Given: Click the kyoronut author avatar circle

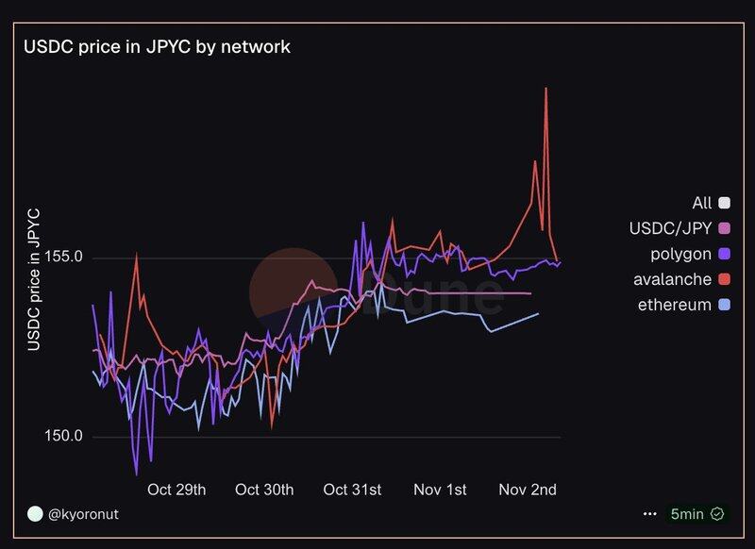Looking at the screenshot, I should [x=35, y=514].
